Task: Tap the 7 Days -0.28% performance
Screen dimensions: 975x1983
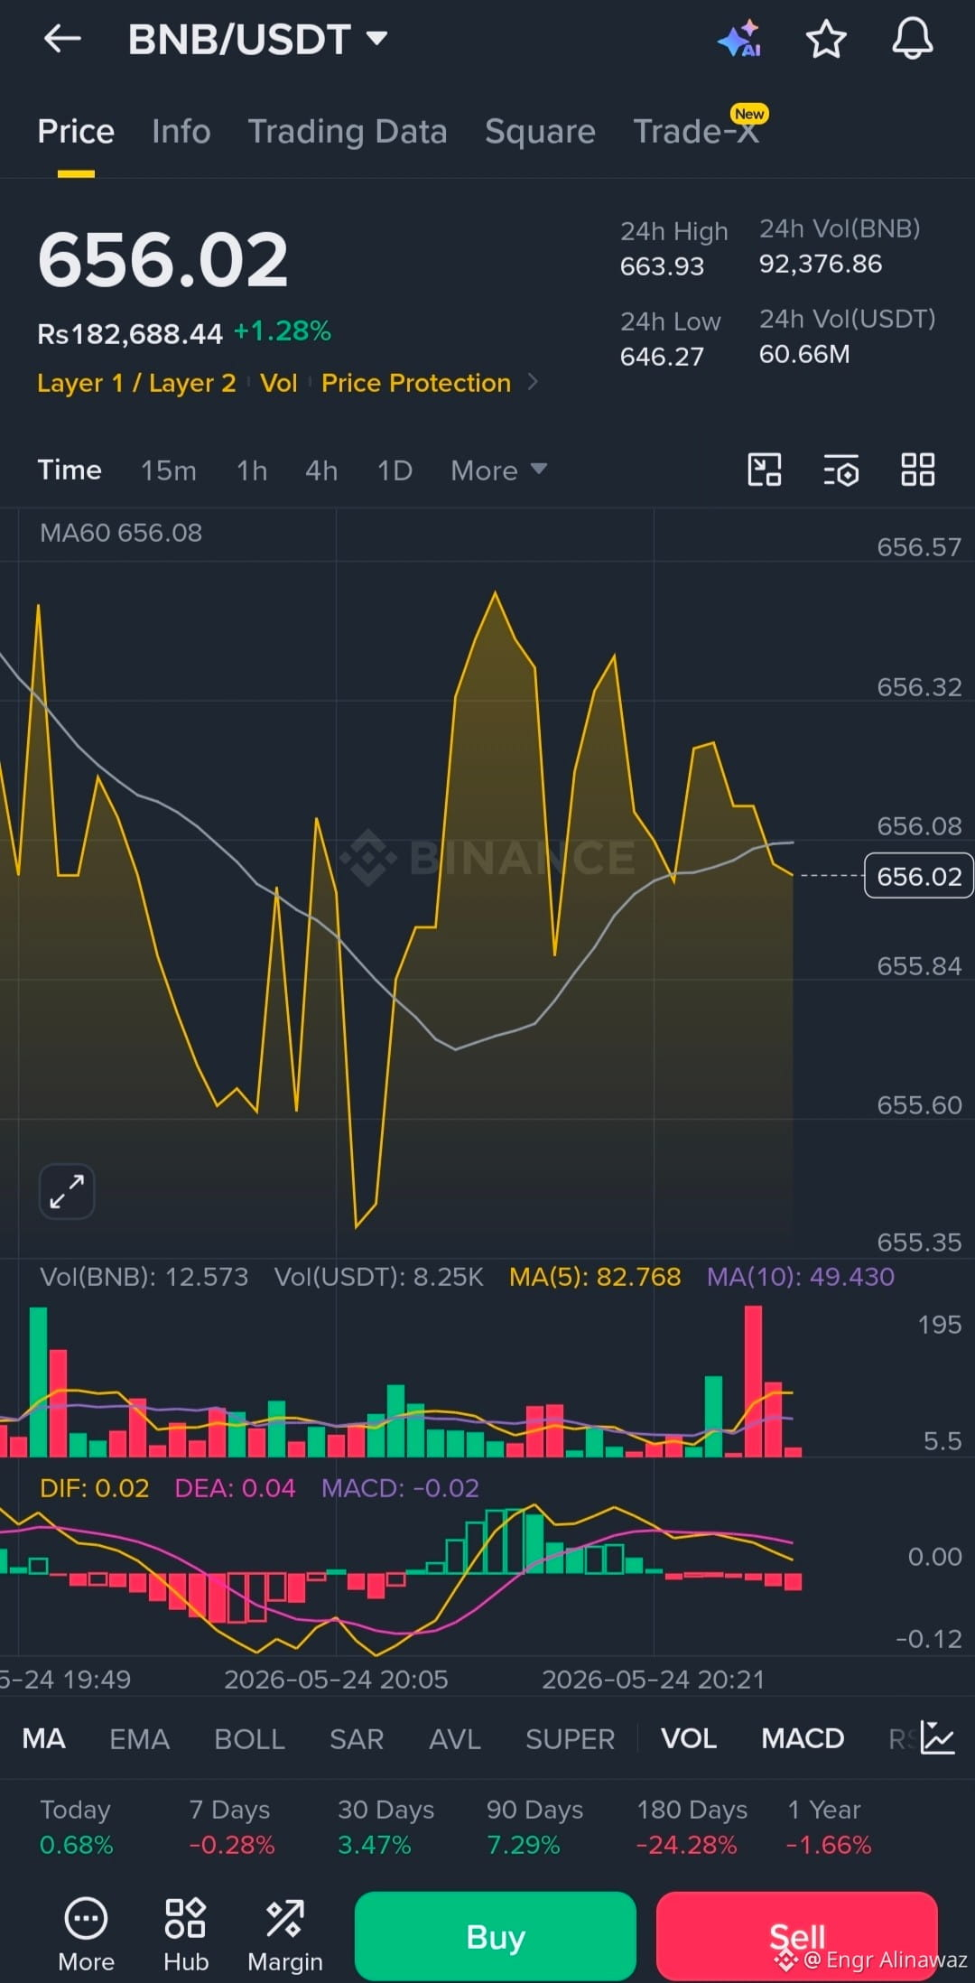Action: (231, 1827)
